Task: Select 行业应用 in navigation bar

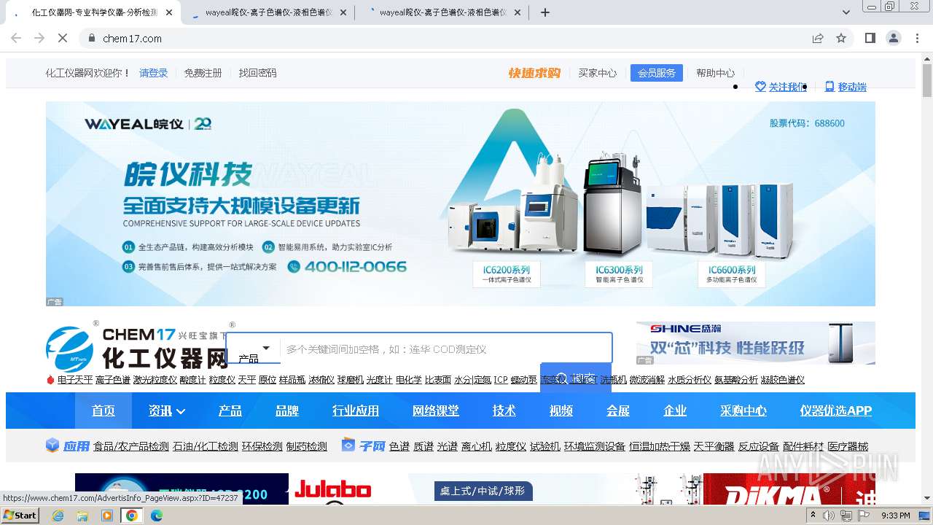Action: (x=356, y=411)
